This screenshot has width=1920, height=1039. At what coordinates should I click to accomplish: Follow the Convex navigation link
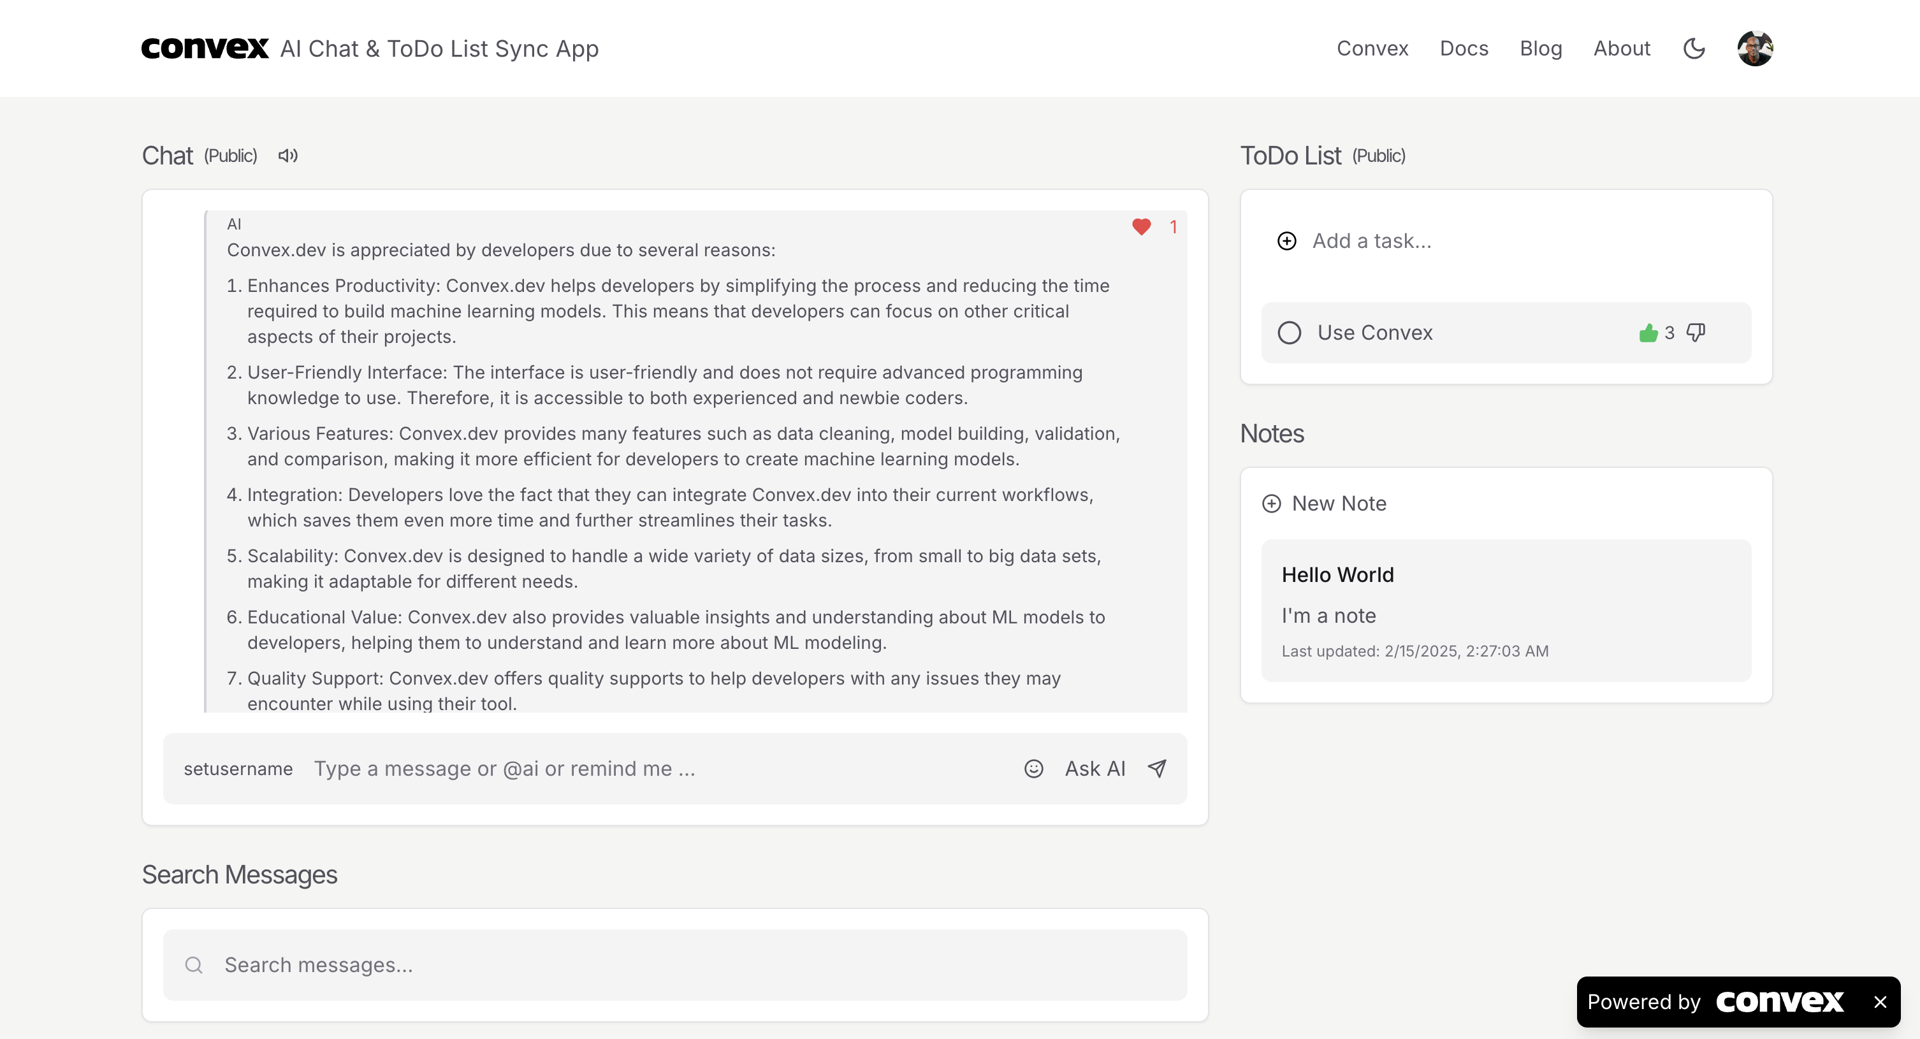pyautogui.click(x=1372, y=48)
